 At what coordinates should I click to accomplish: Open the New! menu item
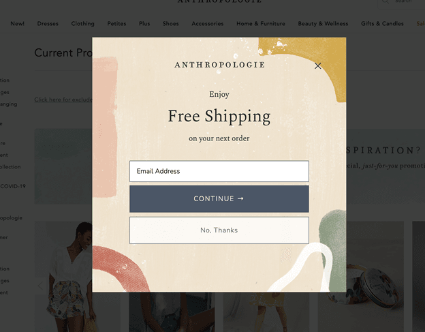point(17,24)
